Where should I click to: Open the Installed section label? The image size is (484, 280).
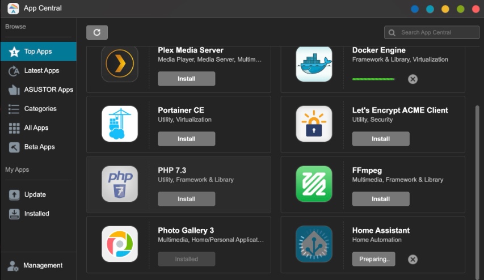coord(37,214)
